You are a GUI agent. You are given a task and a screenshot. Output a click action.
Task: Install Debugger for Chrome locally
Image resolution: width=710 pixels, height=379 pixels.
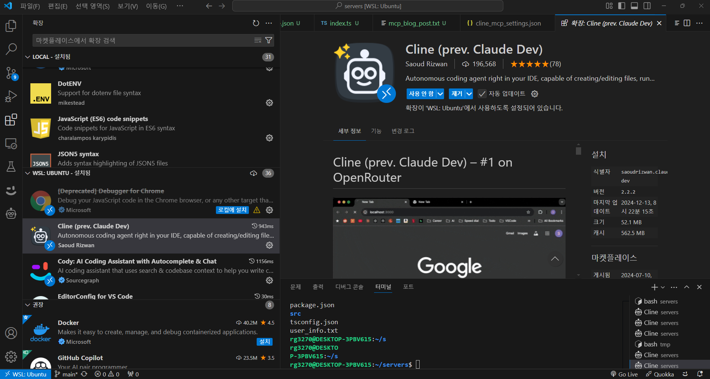point(232,210)
